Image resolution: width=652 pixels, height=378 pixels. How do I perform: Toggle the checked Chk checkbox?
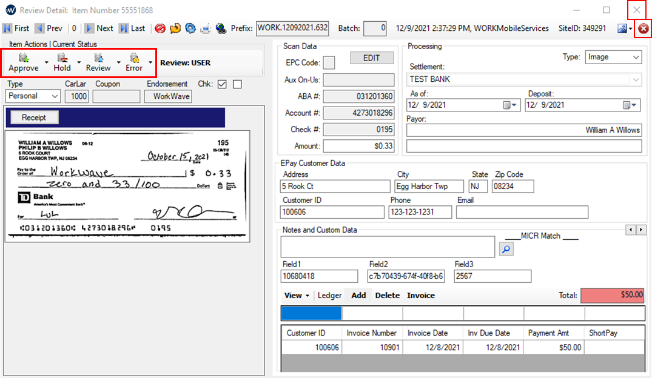[x=222, y=84]
